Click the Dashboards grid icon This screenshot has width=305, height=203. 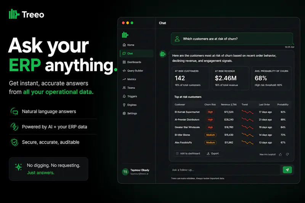click(124, 62)
